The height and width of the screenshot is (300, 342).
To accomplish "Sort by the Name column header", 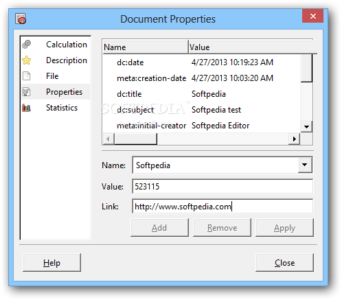I will (146, 47).
